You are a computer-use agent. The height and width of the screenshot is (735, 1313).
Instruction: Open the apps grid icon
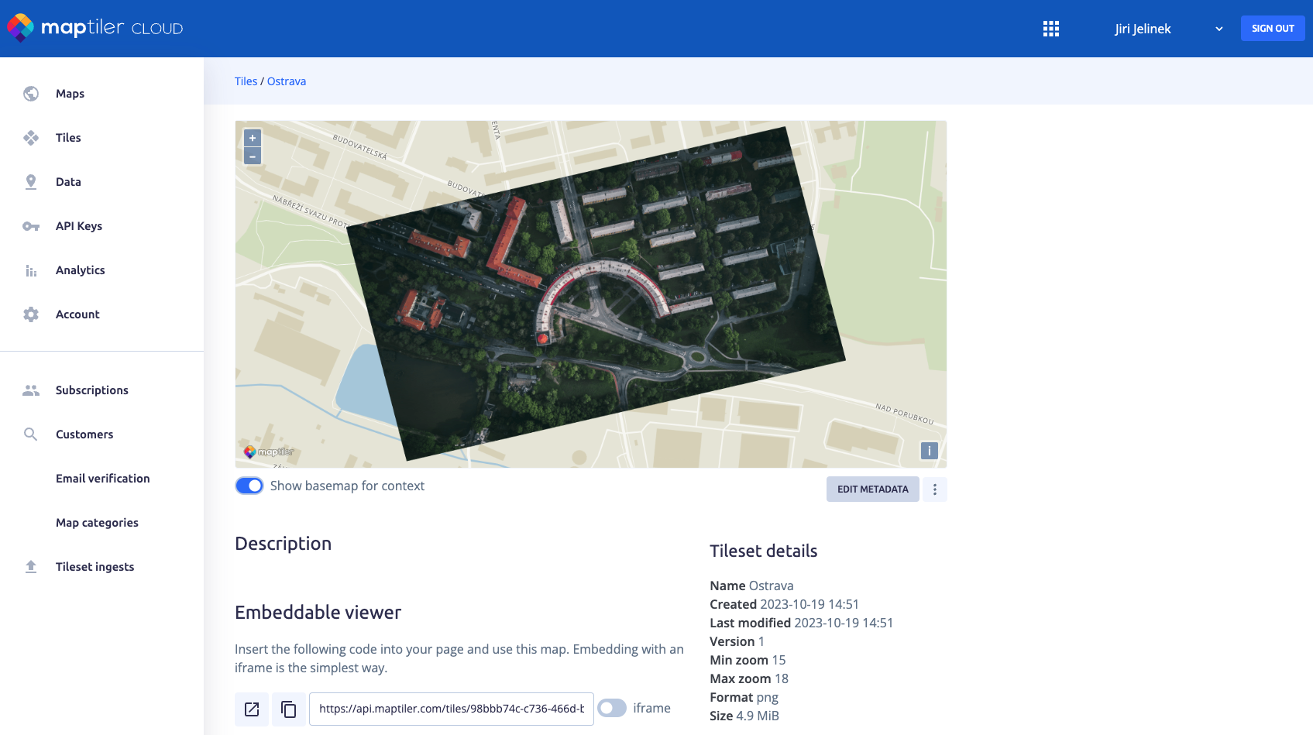1050,29
